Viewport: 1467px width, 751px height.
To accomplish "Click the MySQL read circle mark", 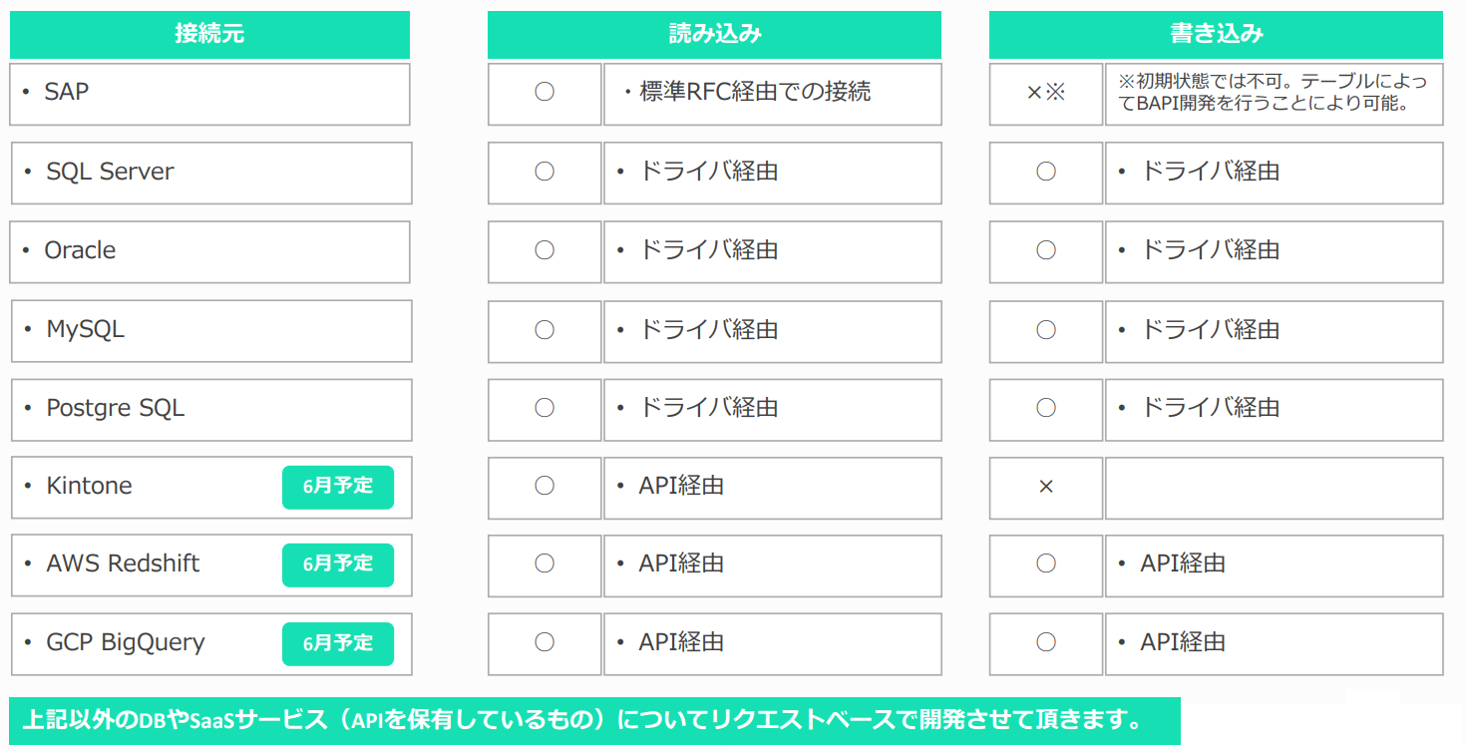I will pyautogui.click(x=545, y=329).
